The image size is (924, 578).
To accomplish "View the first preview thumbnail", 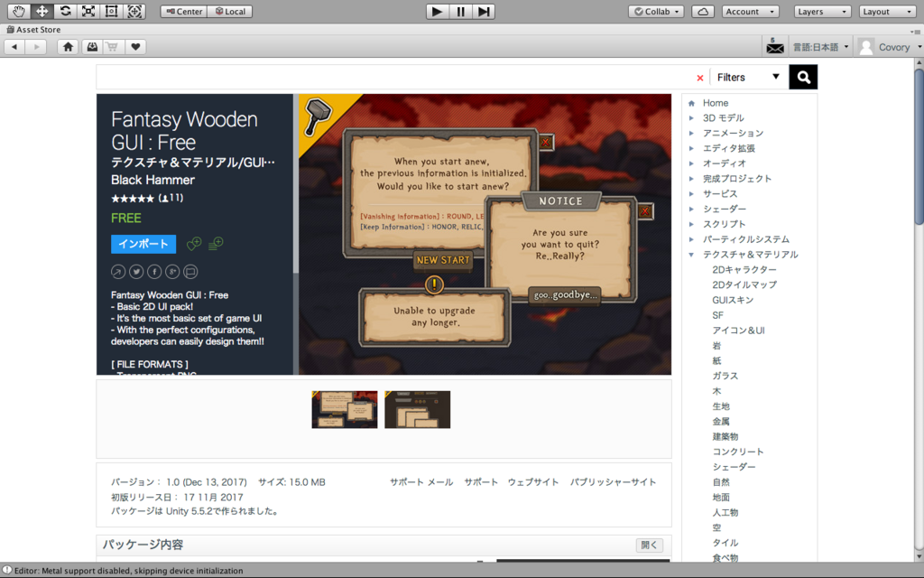I will point(345,409).
